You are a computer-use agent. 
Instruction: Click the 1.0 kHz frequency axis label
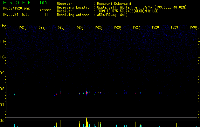click(x=3, y=57)
